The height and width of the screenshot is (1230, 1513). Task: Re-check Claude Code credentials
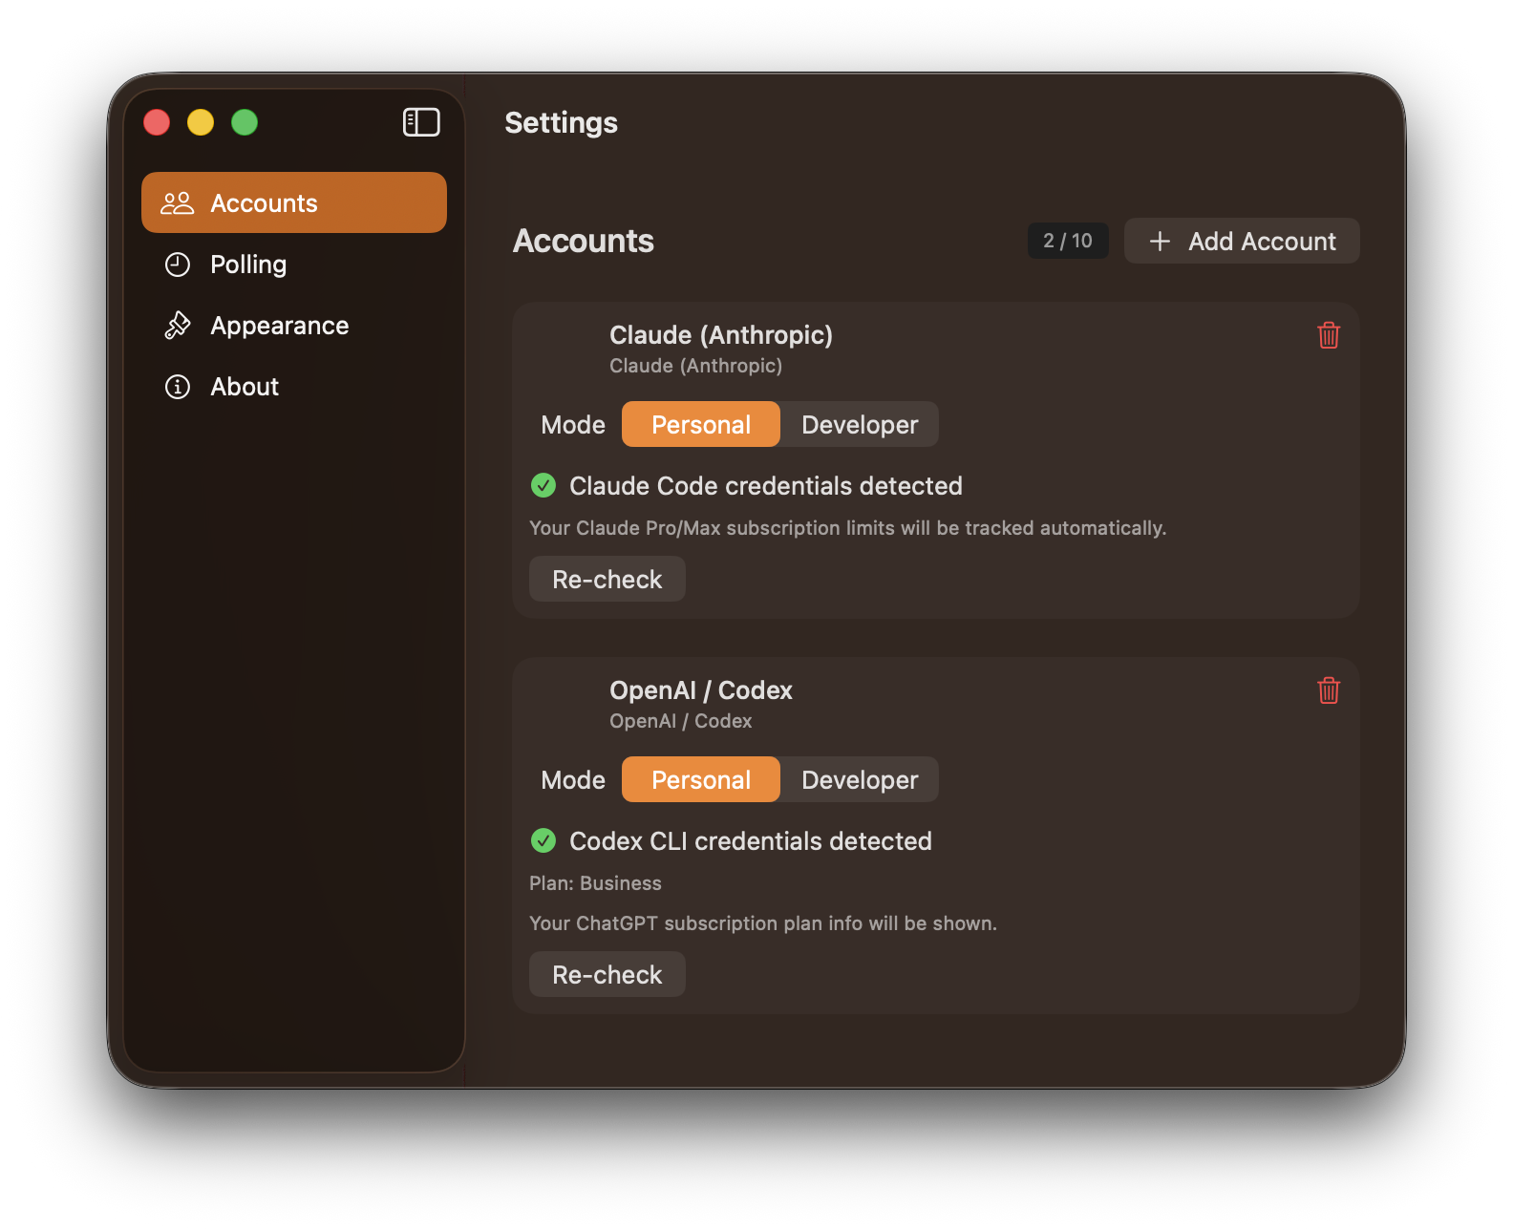tap(607, 579)
